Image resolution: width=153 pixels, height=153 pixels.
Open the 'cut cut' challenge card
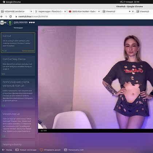click(18, 43)
